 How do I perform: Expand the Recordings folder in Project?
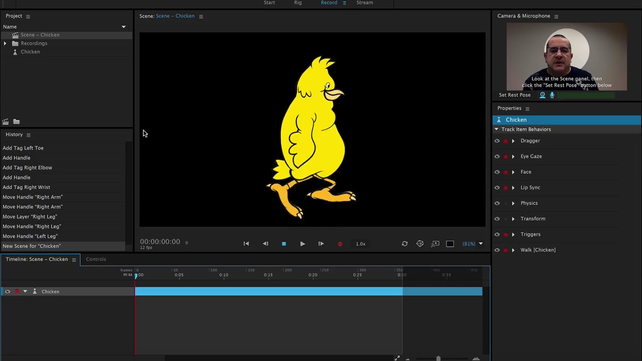point(5,44)
